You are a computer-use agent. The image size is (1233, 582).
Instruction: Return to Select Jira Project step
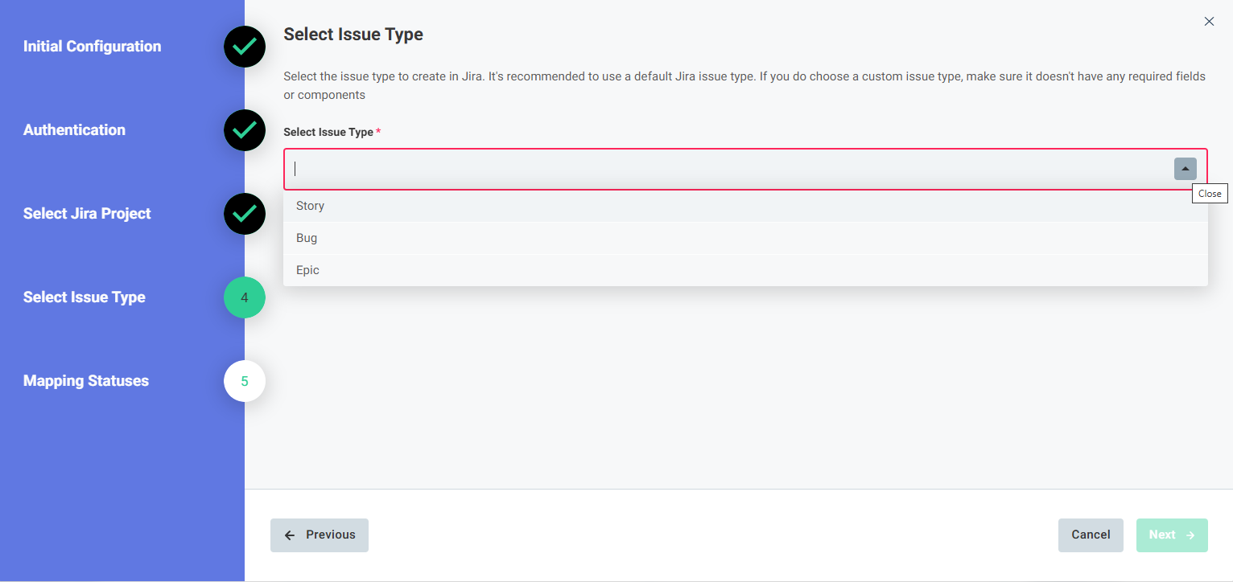[x=87, y=214]
